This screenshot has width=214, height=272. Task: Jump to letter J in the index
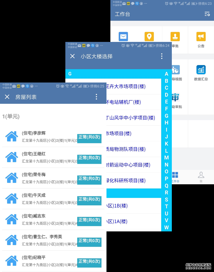[166, 137]
